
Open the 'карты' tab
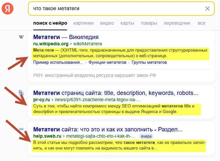(x=127, y=23)
